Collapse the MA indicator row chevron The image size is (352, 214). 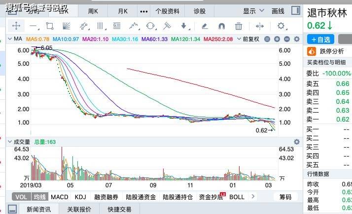coord(10,39)
